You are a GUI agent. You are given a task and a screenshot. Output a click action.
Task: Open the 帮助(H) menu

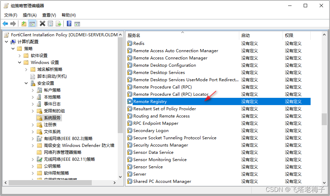(x=69, y=15)
